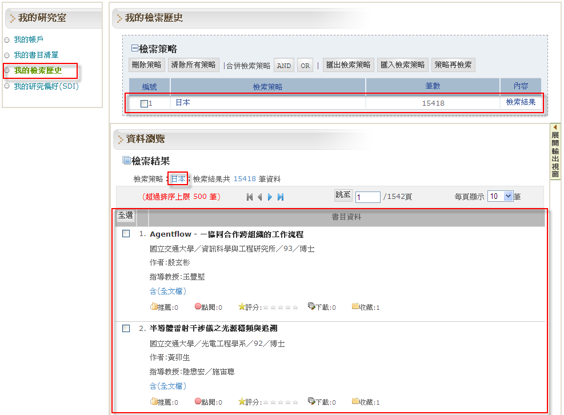Image resolution: width=564 pixels, height=415 pixels.
Task: Jump to last results page
Action: click(281, 197)
